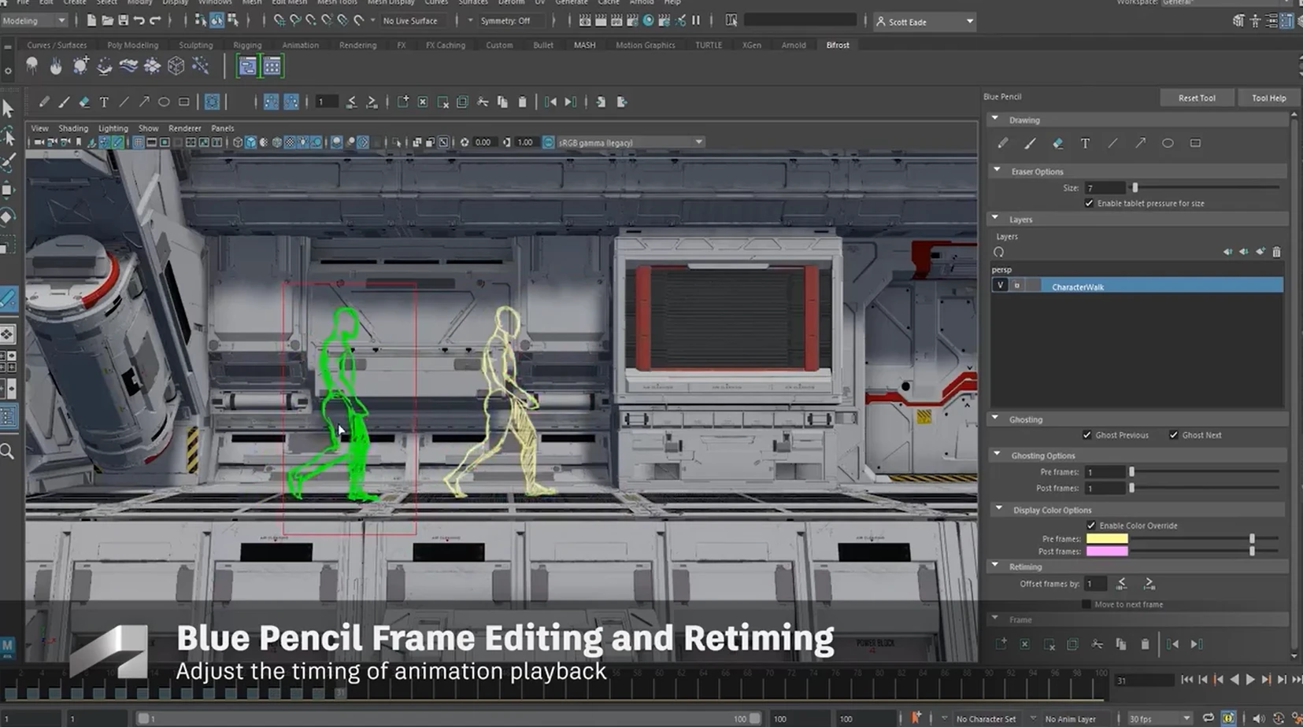The height and width of the screenshot is (727, 1303).
Task: Click the Tool Help button
Action: (1268, 98)
